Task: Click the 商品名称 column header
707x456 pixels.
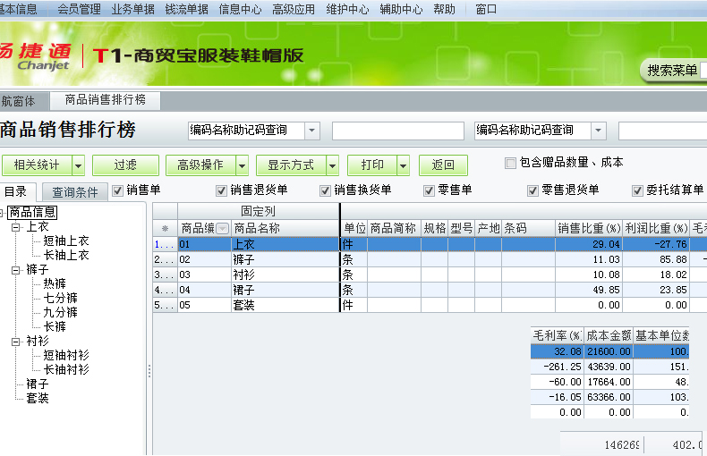Action: coord(285,229)
